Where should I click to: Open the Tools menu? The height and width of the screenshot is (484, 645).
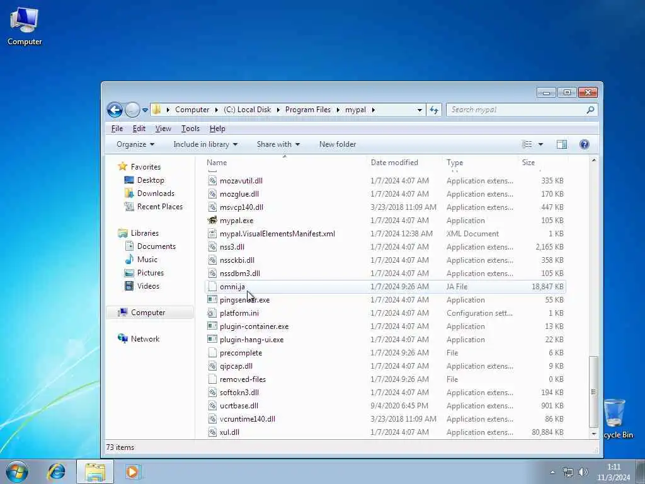click(190, 129)
